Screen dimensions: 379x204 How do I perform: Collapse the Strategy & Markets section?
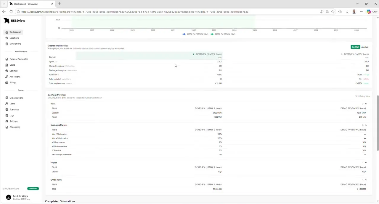(x=366, y=125)
